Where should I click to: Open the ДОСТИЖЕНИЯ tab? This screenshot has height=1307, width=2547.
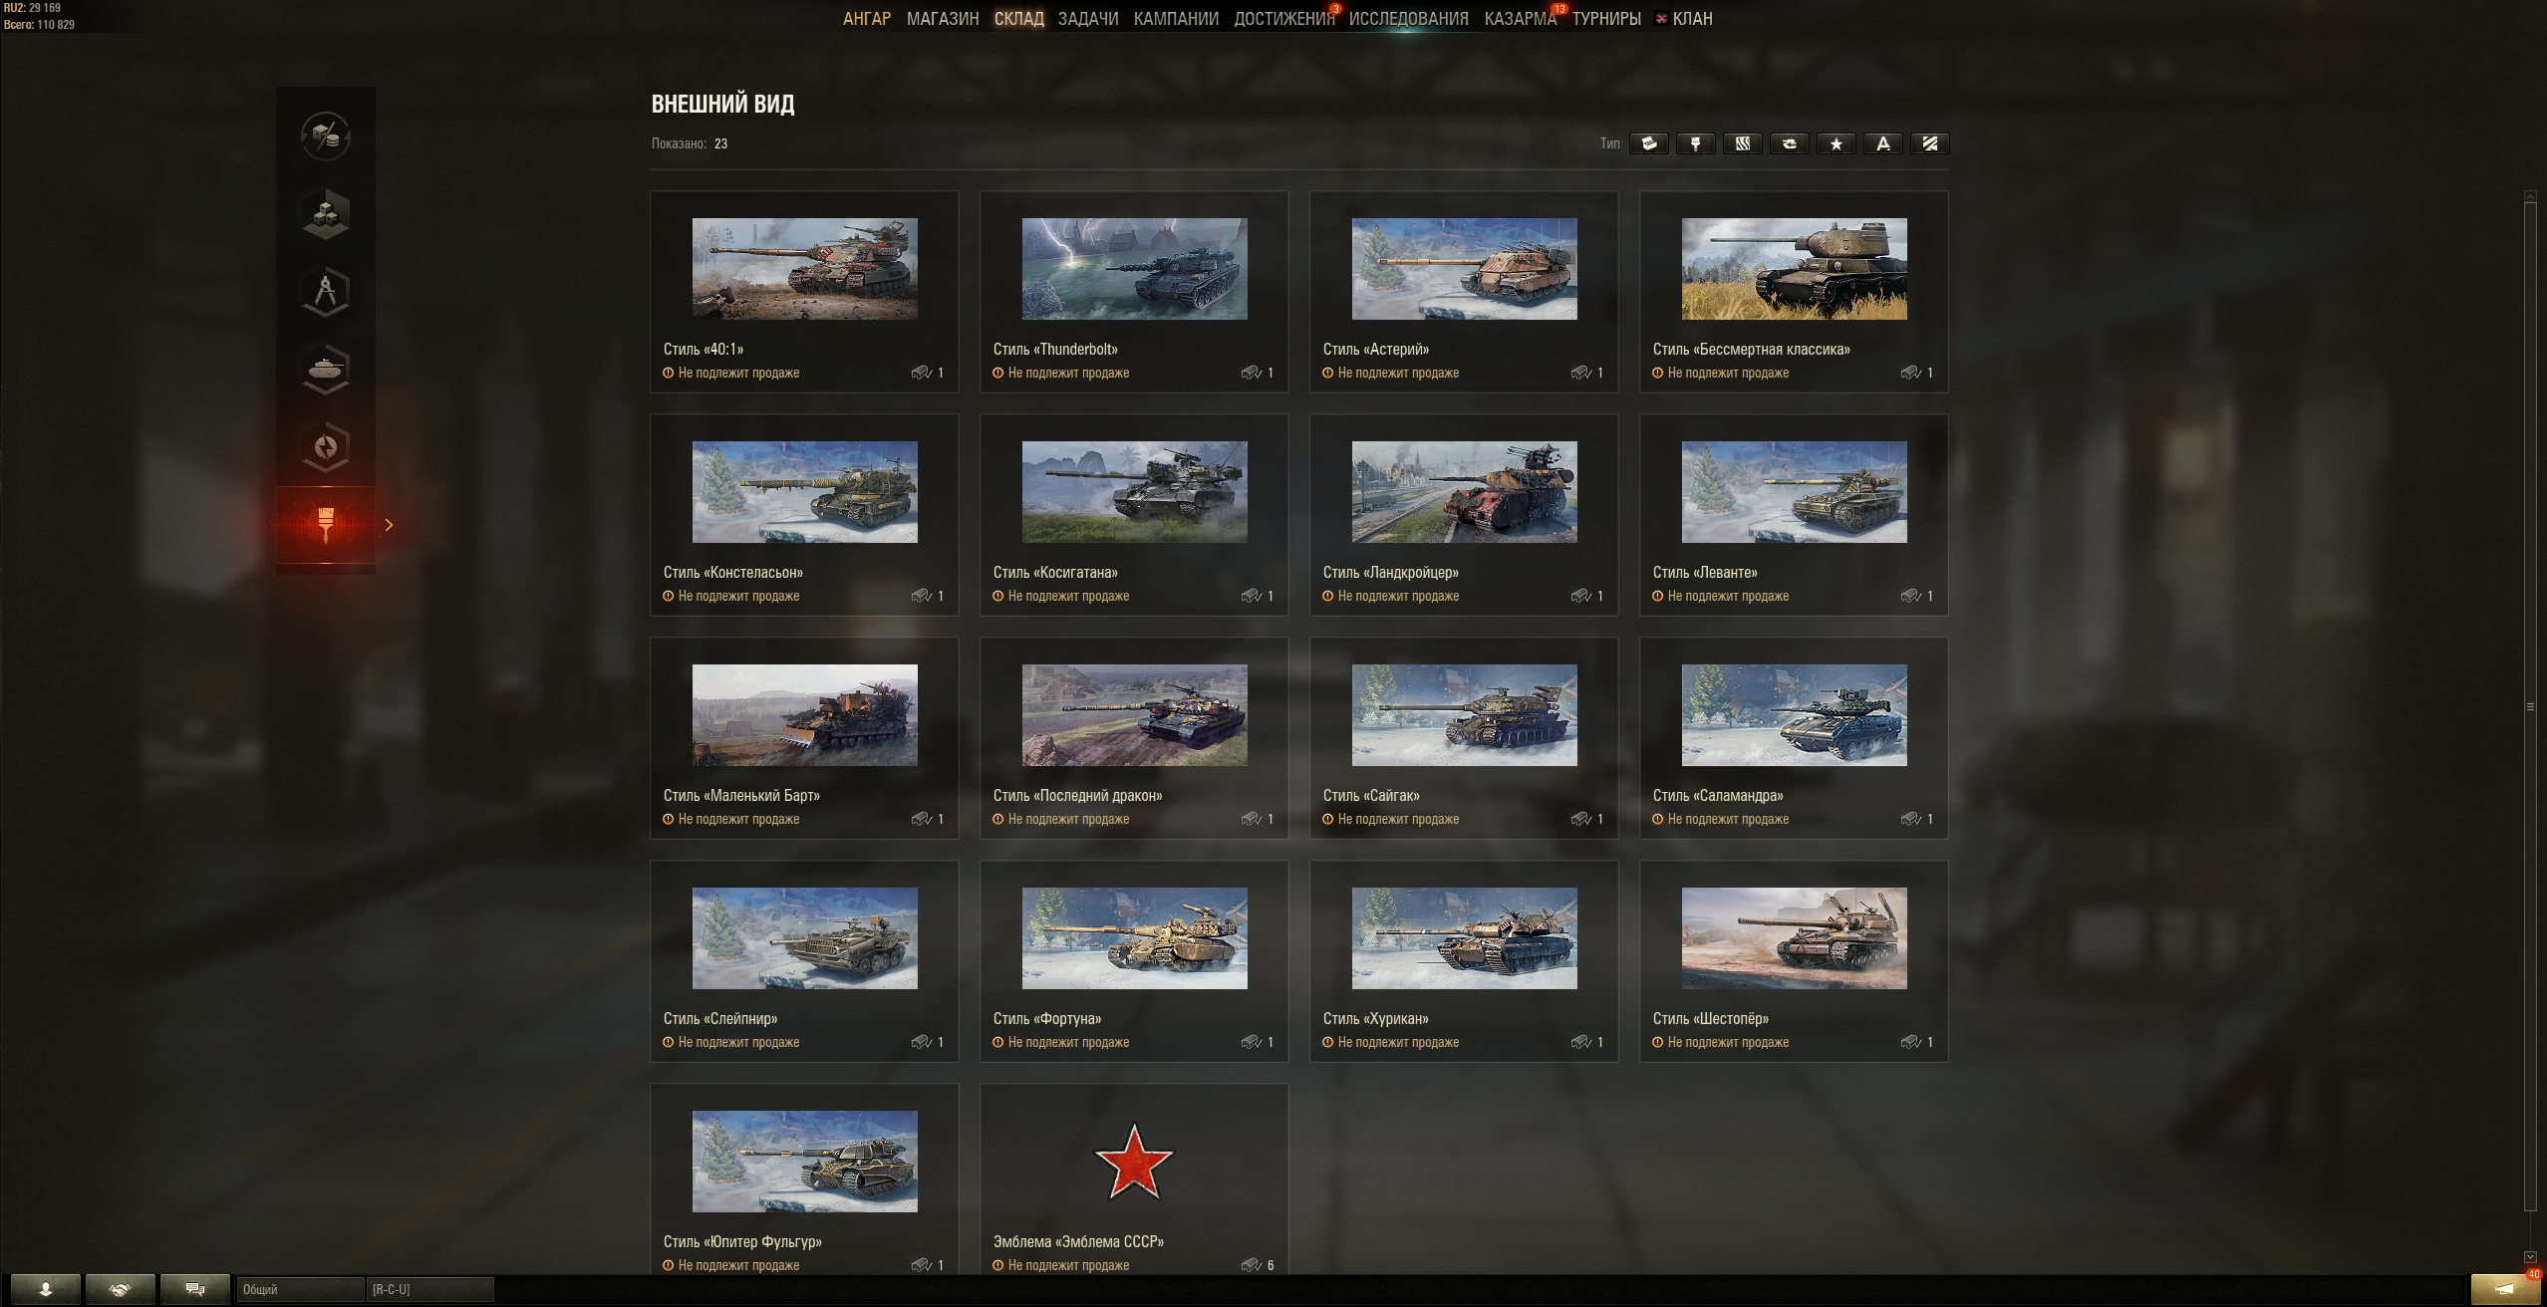pos(1284,19)
